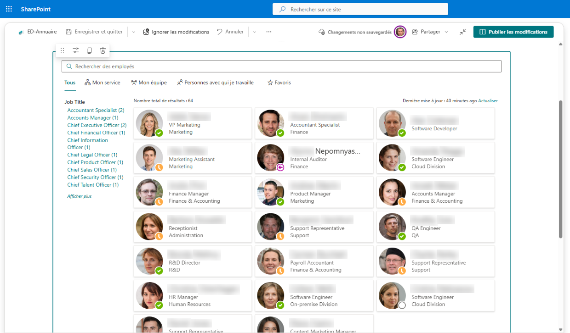Show the Favoris tab
Image resolution: width=570 pixels, height=333 pixels.
click(x=279, y=83)
